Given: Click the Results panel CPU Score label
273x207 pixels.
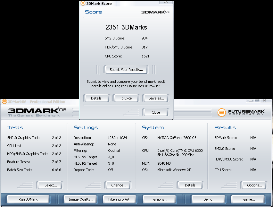Looking at the screenshot, I should (x=223, y=170).
